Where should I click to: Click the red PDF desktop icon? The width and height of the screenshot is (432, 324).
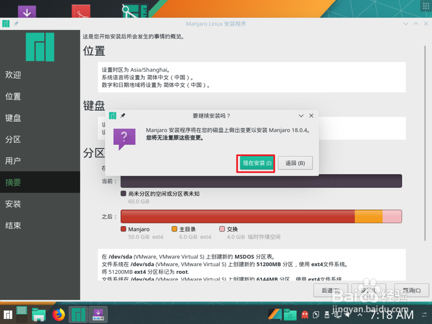click(x=81, y=11)
